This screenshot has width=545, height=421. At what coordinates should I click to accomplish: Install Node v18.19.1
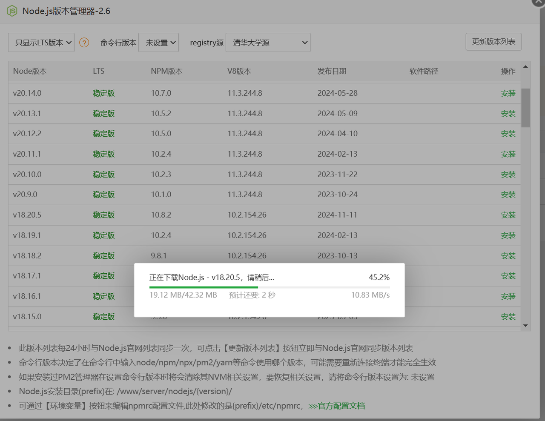(508, 235)
